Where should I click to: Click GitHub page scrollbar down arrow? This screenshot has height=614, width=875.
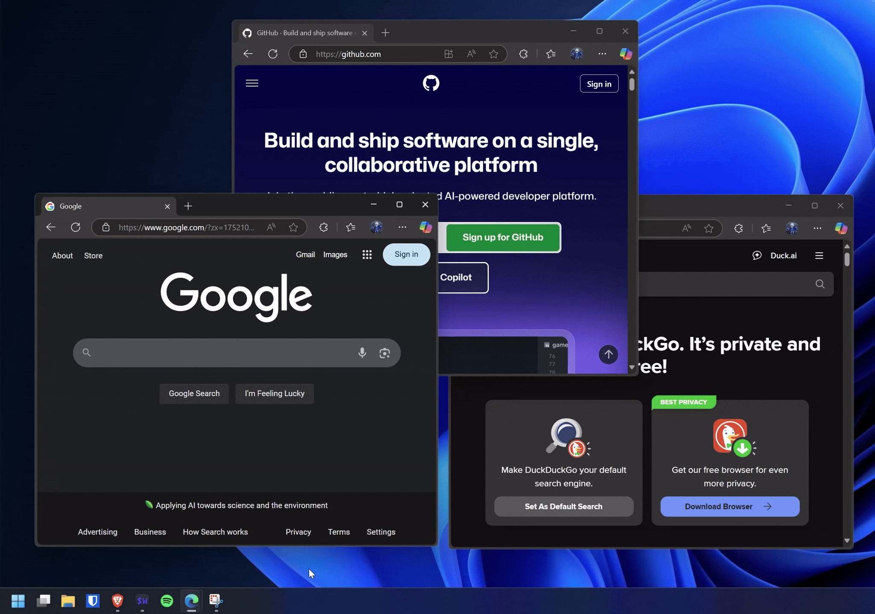point(632,367)
